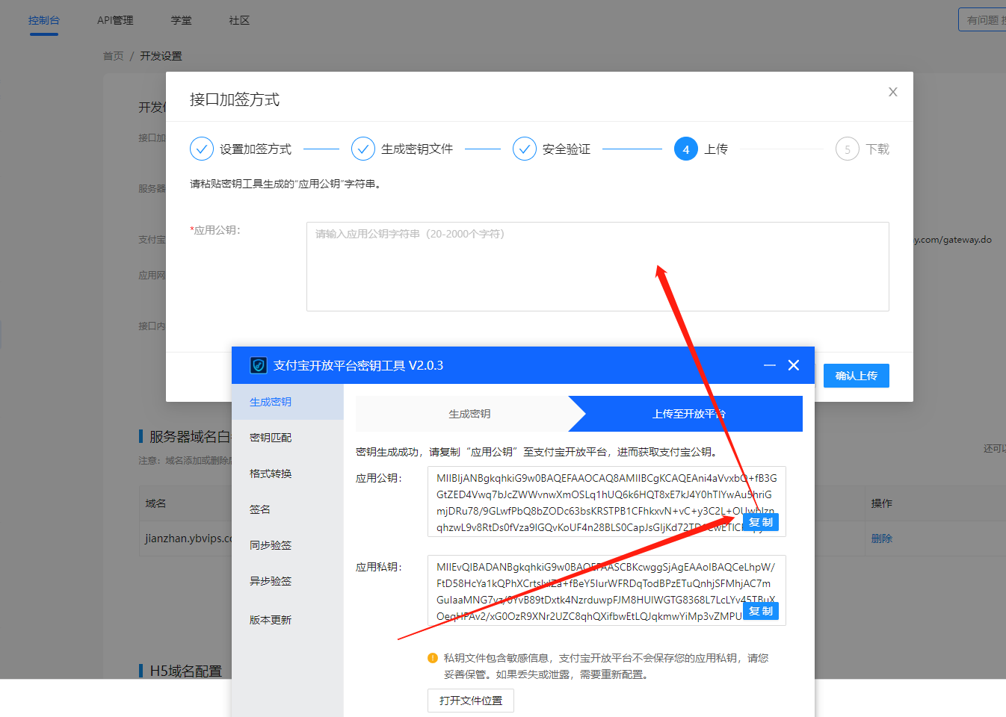
Task: Select 异步验签 in key tool sidebar
Action: click(287, 581)
